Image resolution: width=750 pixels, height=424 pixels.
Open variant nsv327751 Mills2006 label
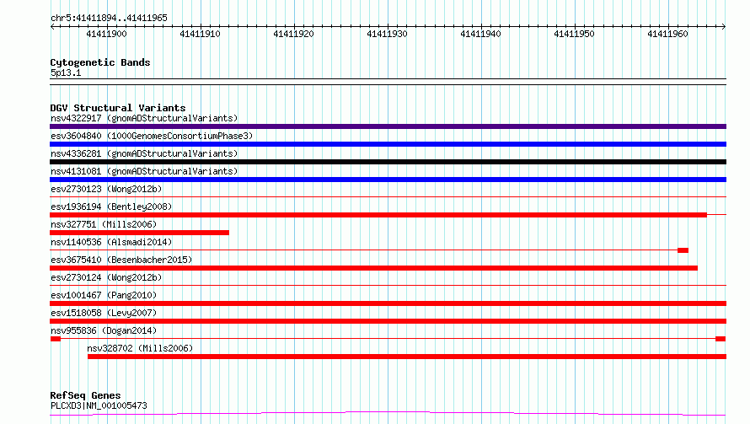coord(104,224)
